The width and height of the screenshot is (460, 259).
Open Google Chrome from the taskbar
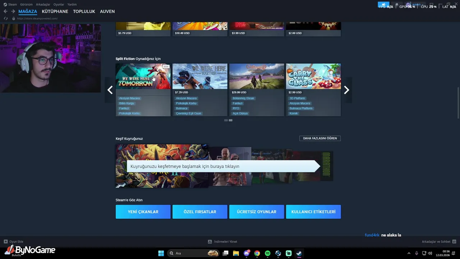[257, 253]
